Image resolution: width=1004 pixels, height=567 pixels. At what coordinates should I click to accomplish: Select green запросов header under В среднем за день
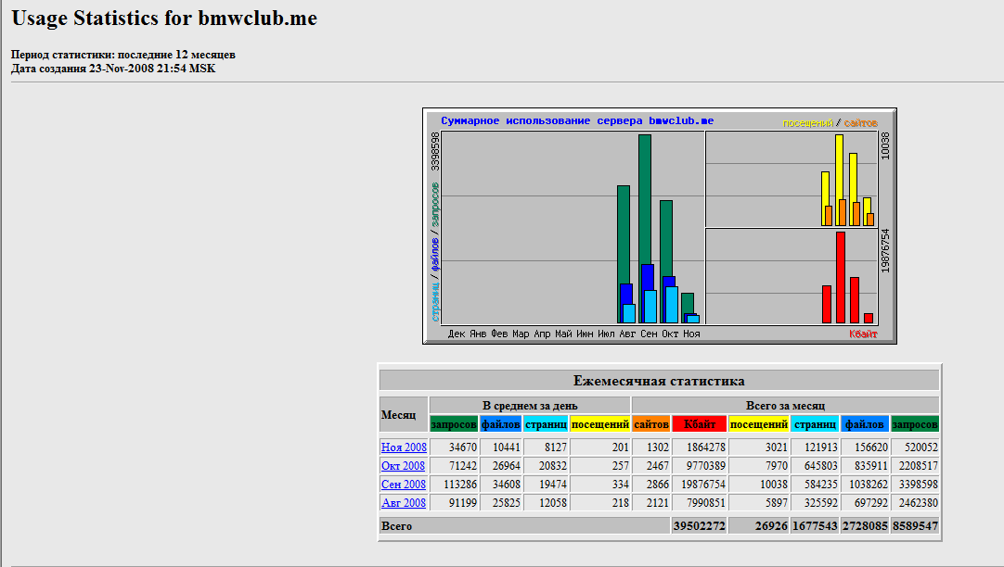click(x=454, y=424)
